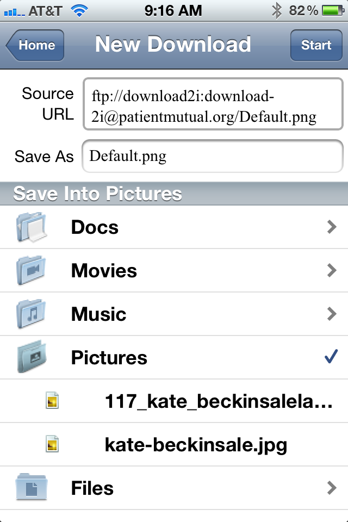Viewport: 348px width, 522px height.
Task: Tap the Bluetooth status icon
Action: [x=277, y=10]
